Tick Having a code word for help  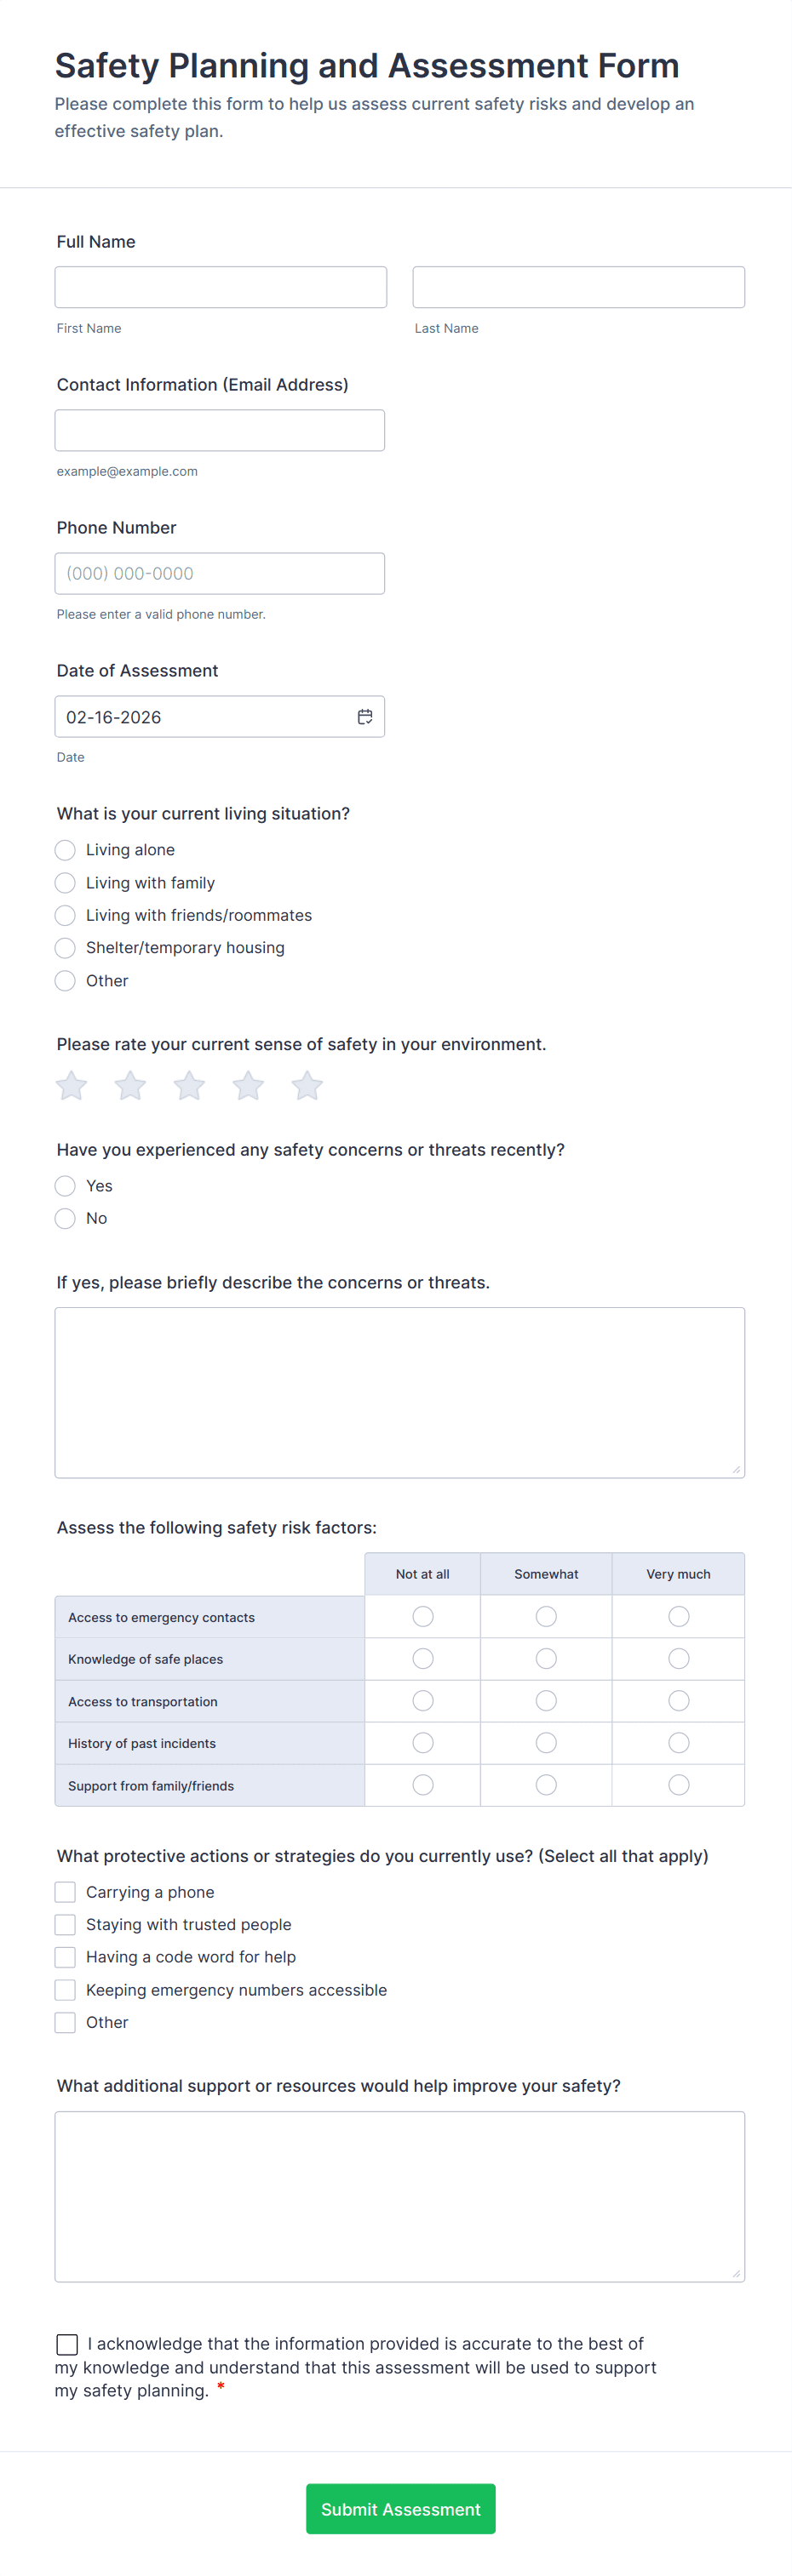[65, 1957]
